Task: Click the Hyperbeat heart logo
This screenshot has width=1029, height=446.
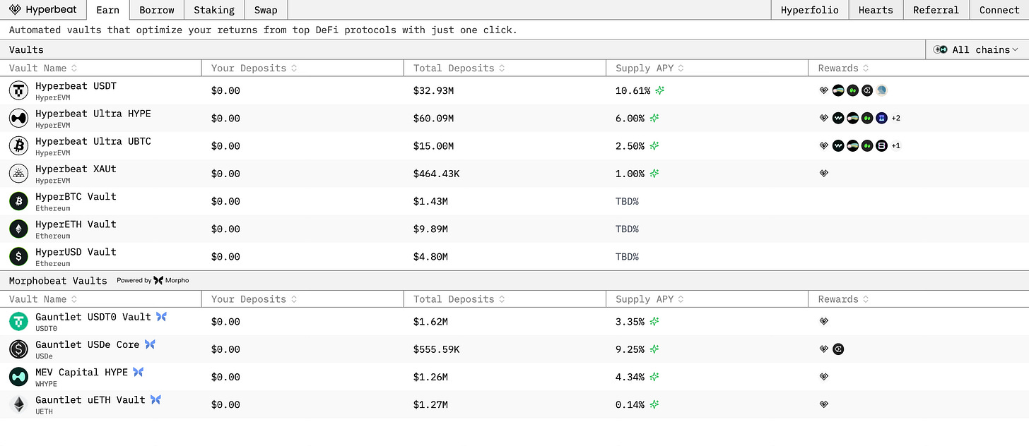Action: (x=14, y=10)
